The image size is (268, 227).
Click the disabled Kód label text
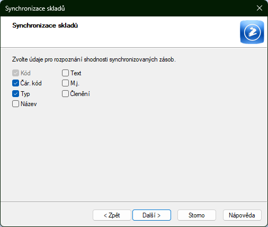(x=25, y=73)
